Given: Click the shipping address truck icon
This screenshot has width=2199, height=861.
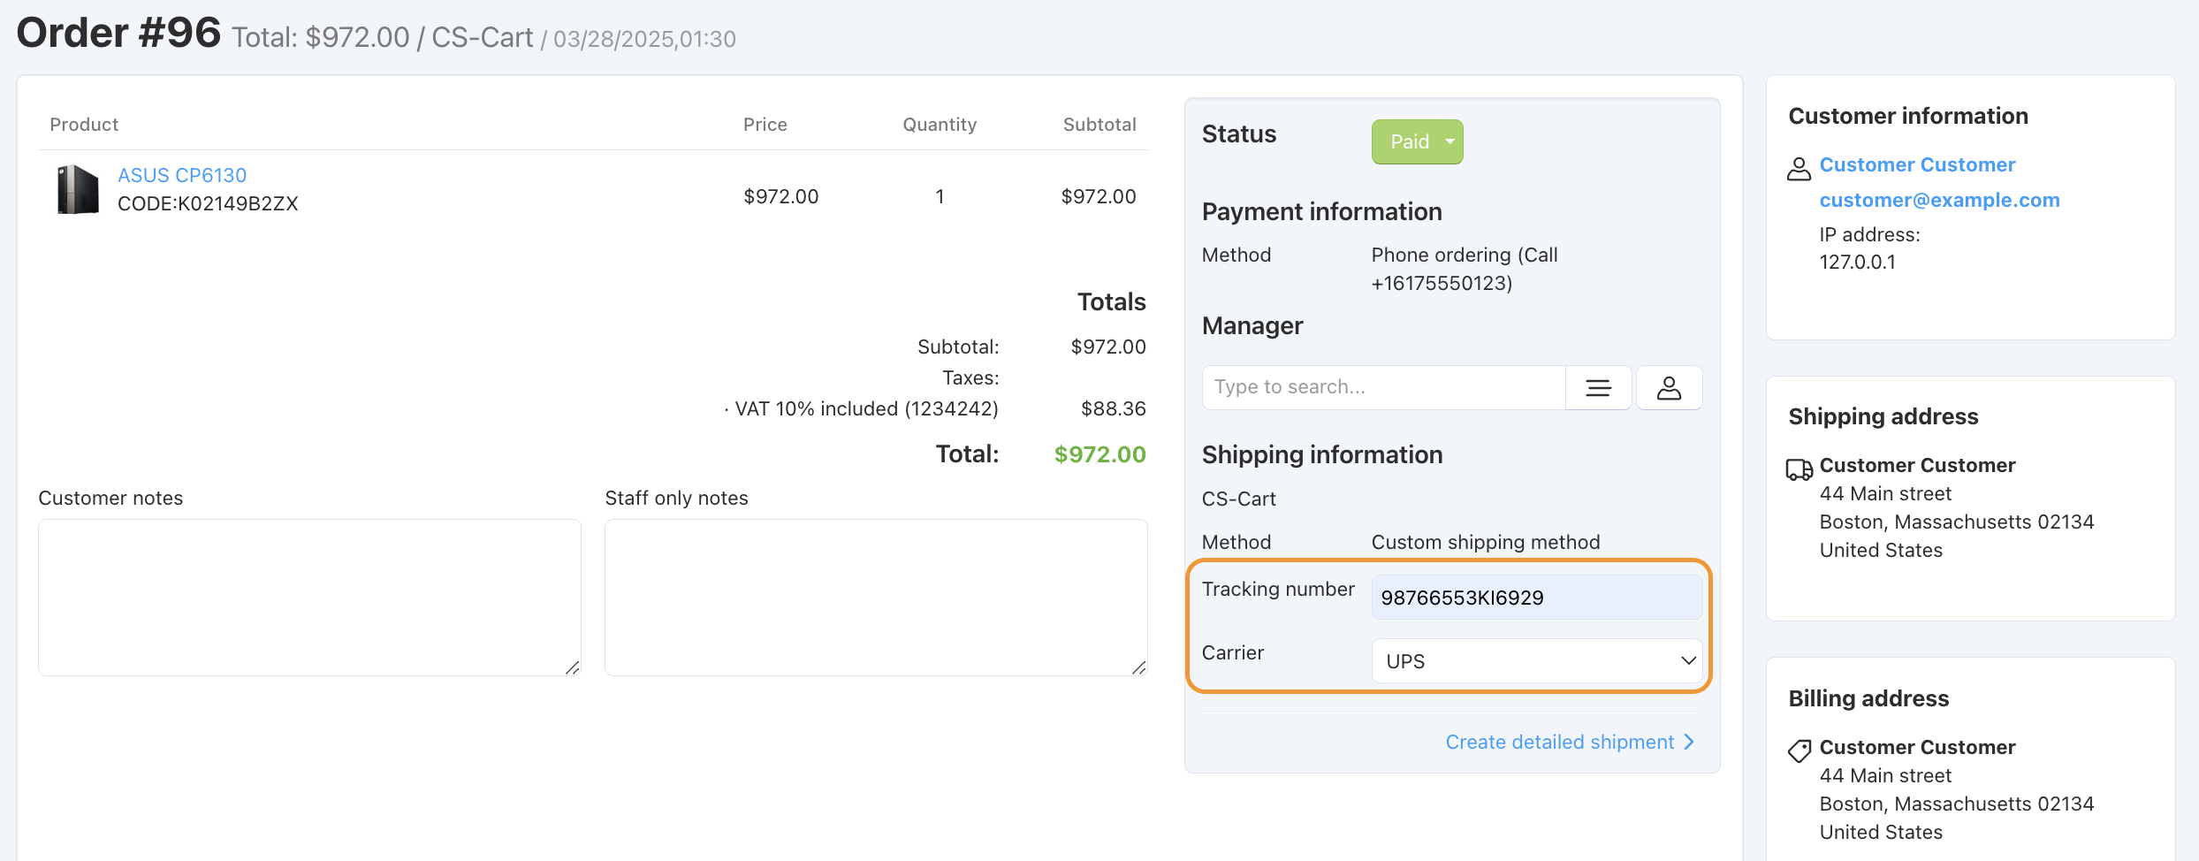Looking at the screenshot, I should click(1799, 469).
